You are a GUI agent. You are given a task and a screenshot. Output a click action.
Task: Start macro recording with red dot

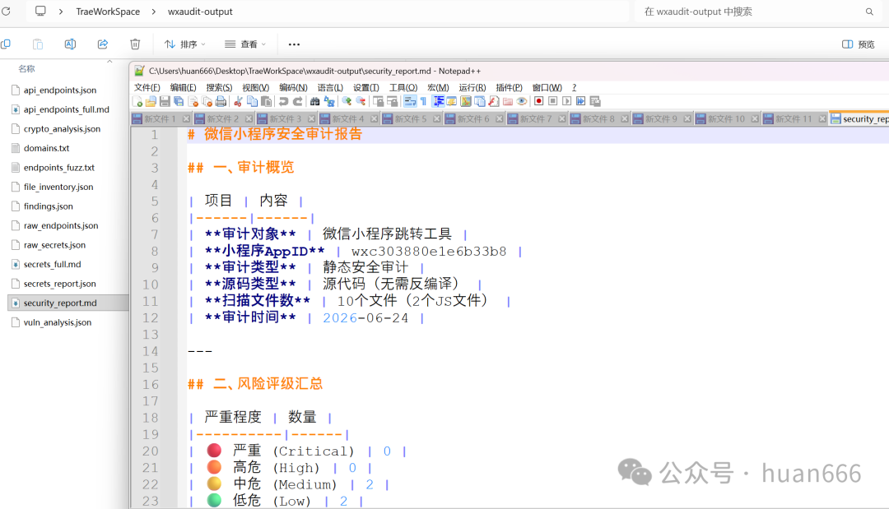[x=539, y=101]
